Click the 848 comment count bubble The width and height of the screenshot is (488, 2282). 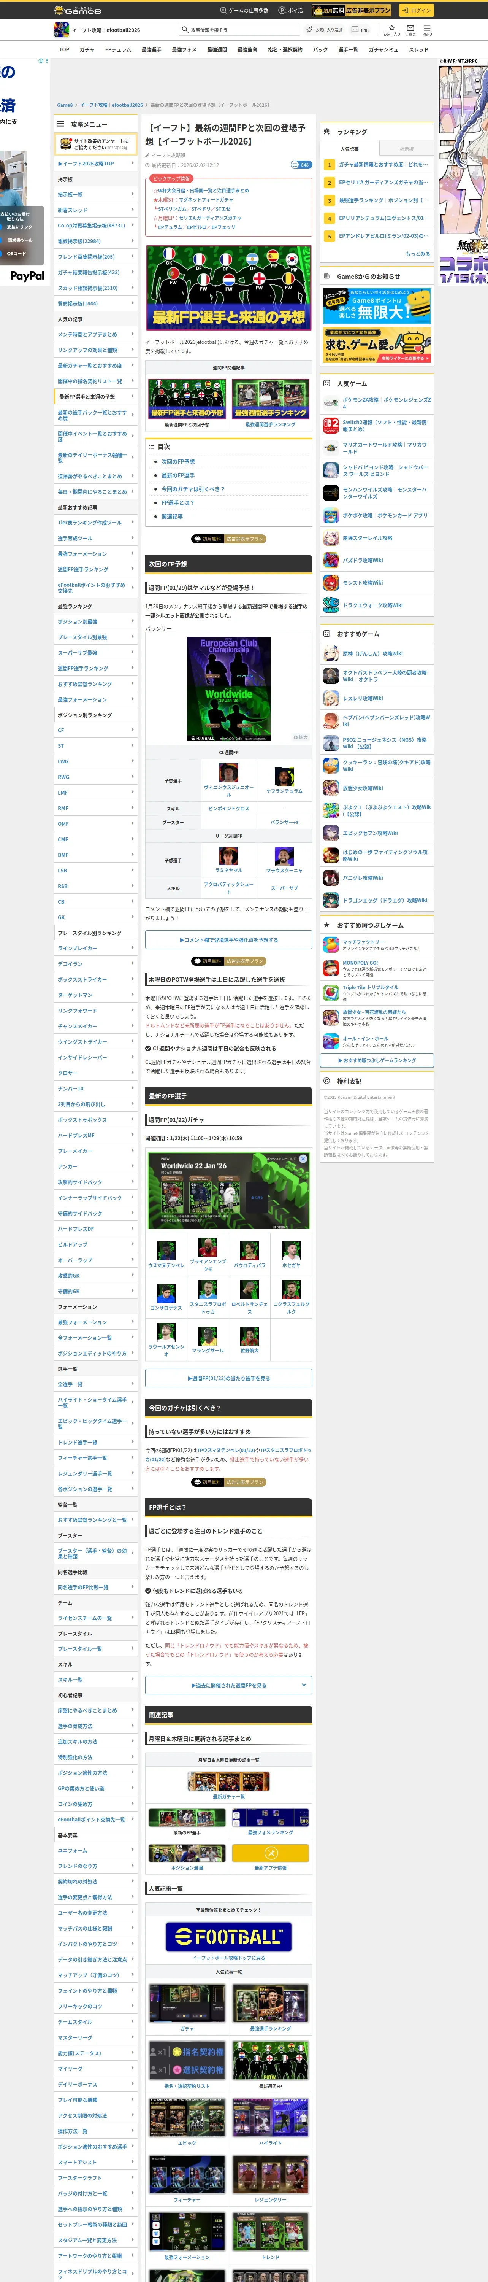[x=301, y=165]
